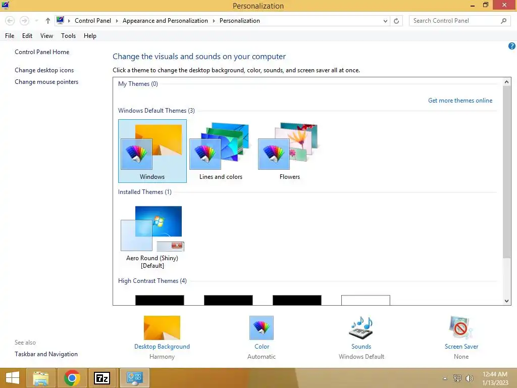The width and height of the screenshot is (517, 388).
Task: Click My Themes (0) header
Action: 138,84
